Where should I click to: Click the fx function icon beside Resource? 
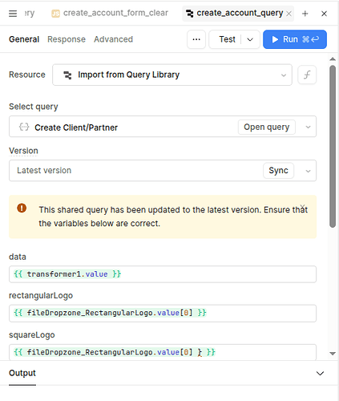coord(307,75)
